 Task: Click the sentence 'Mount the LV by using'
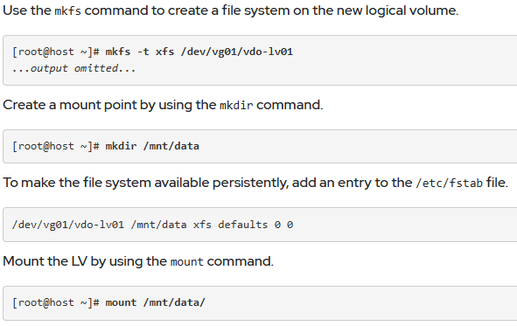[x=138, y=261]
